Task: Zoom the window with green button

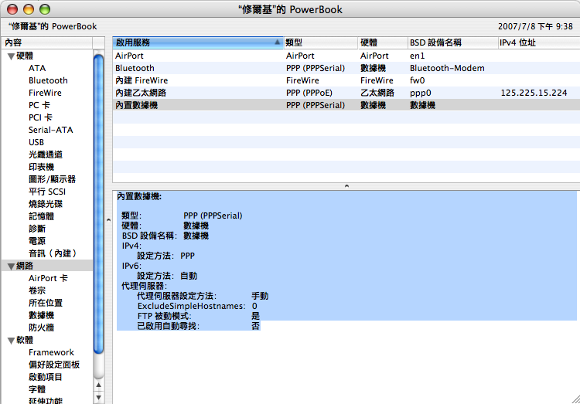Action: pos(45,9)
